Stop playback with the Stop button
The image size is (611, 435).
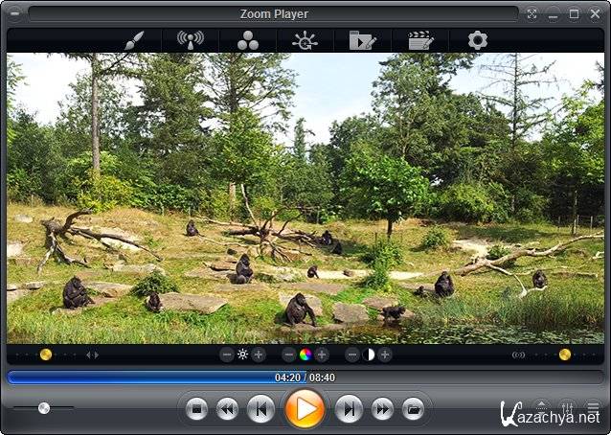coord(196,409)
